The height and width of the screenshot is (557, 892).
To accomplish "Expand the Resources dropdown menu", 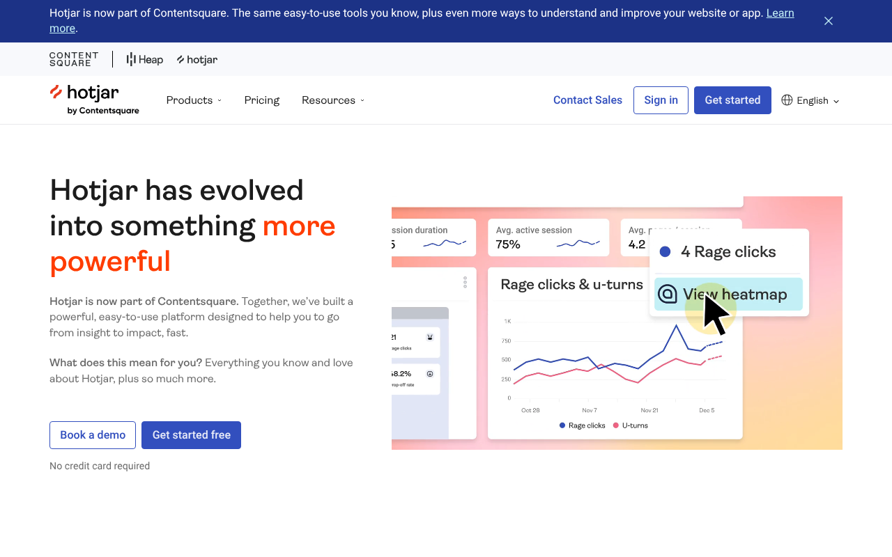I will click(332, 100).
